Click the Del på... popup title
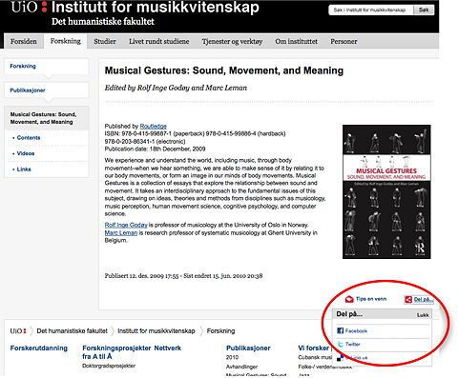458x378 pixels. click(349, 314)
